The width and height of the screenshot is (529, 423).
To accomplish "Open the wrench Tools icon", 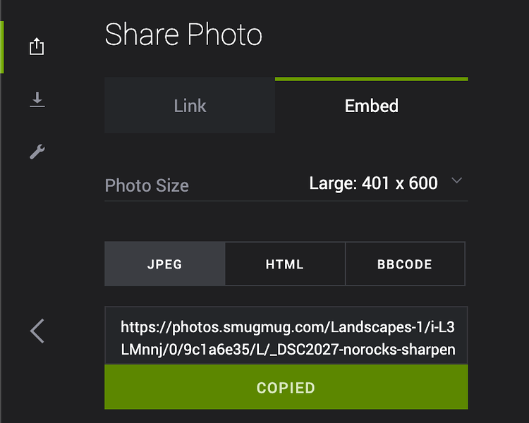I will (37, 152).
